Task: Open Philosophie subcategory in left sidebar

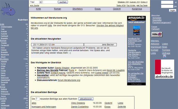Action: [5, 94]
